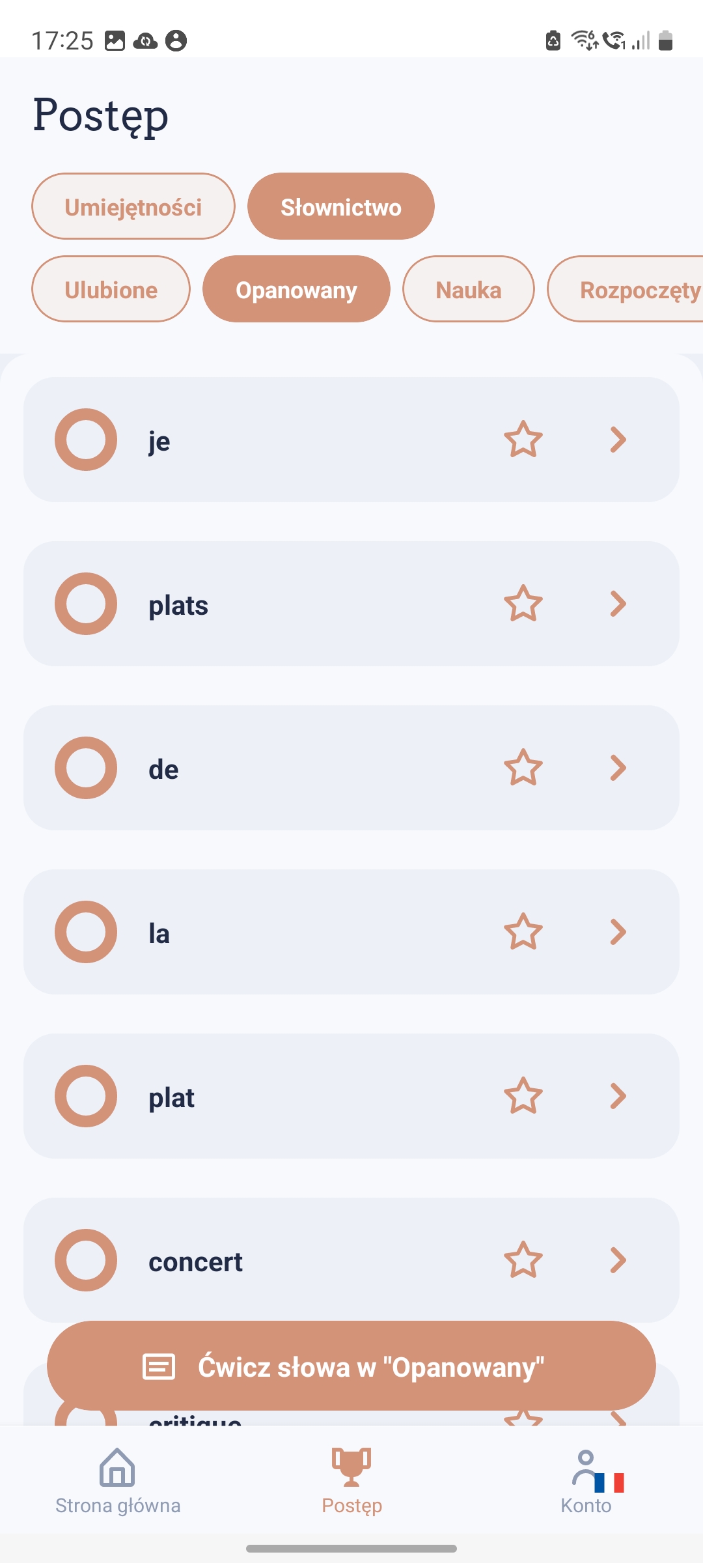
Task: Tap the progress ring beside 'plats'
Action: click(x=86, y=604)
